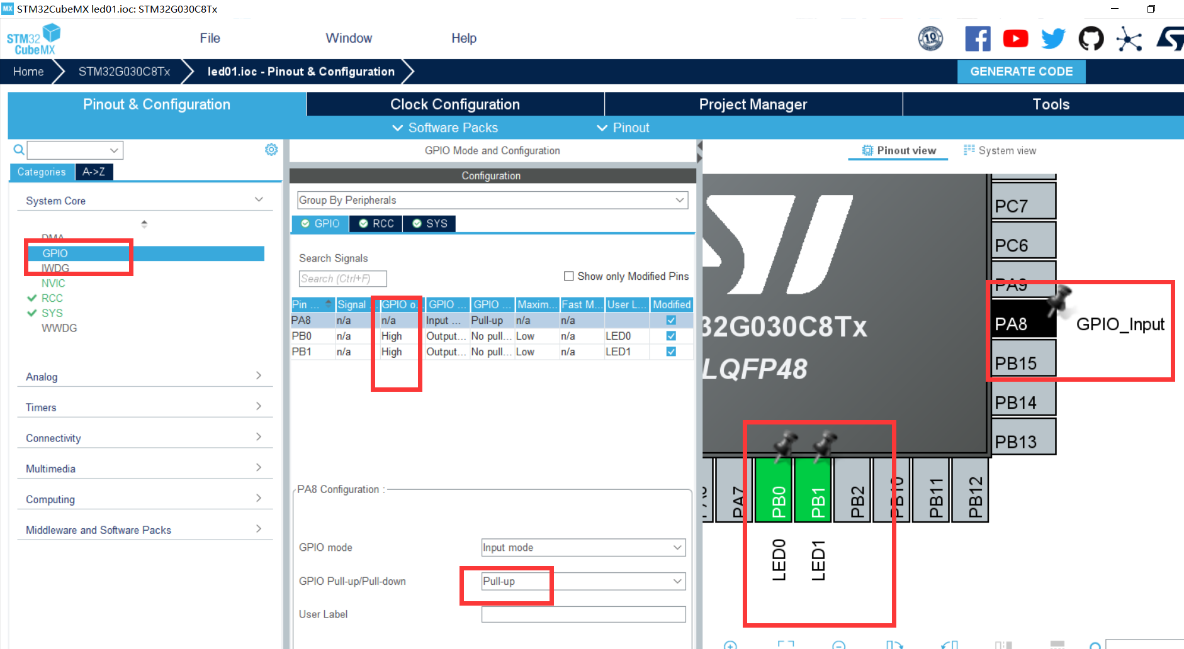Click the User Label input field
This screenshot has width=1184, height=649.
[583, 614]
